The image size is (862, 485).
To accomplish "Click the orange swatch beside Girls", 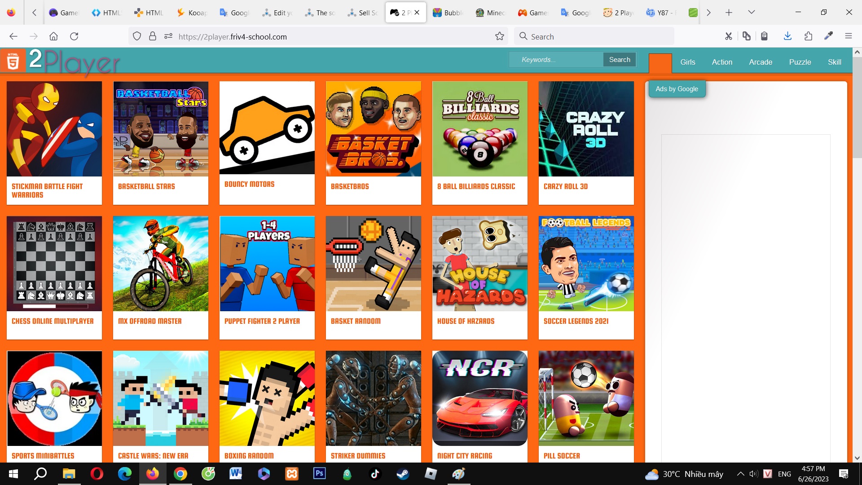I will click(x=660, y=63).
